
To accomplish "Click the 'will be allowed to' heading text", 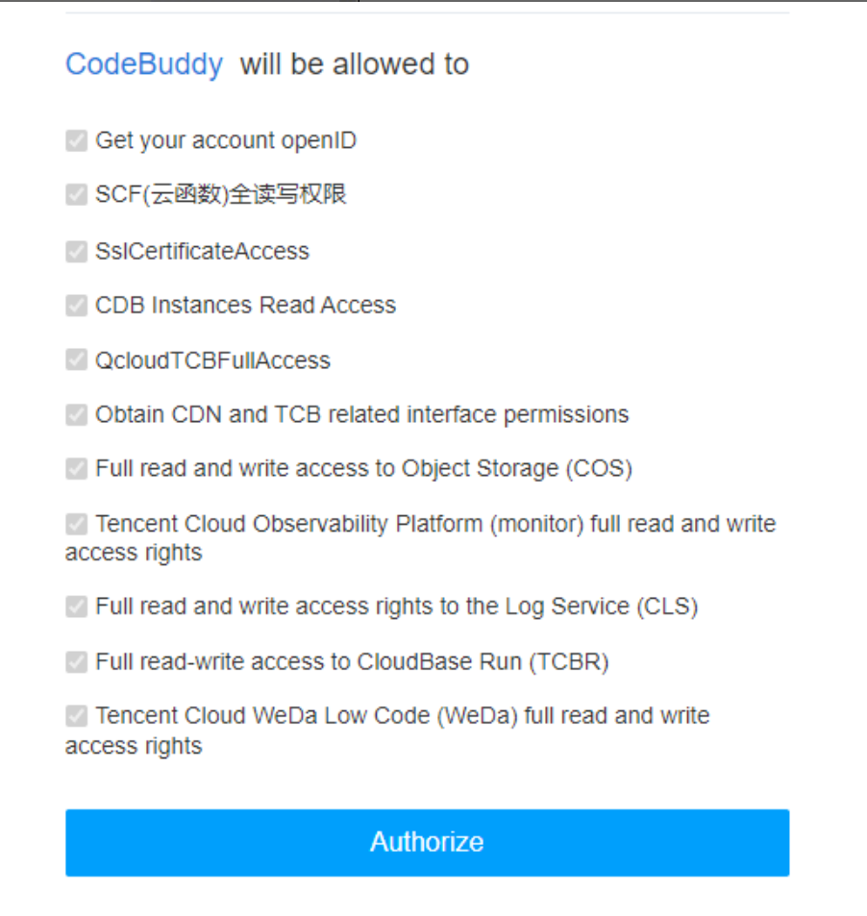I will coord(354,64).
